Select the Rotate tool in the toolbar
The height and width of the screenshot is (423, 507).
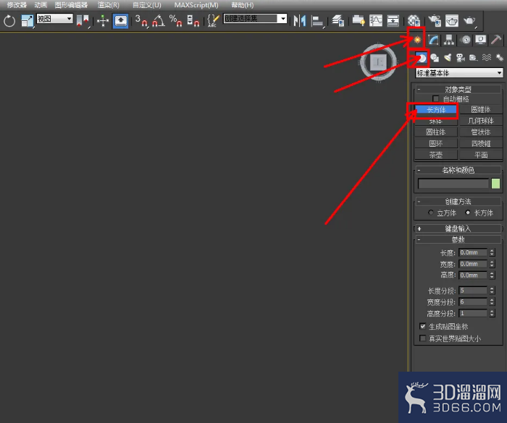coord(9,21)
